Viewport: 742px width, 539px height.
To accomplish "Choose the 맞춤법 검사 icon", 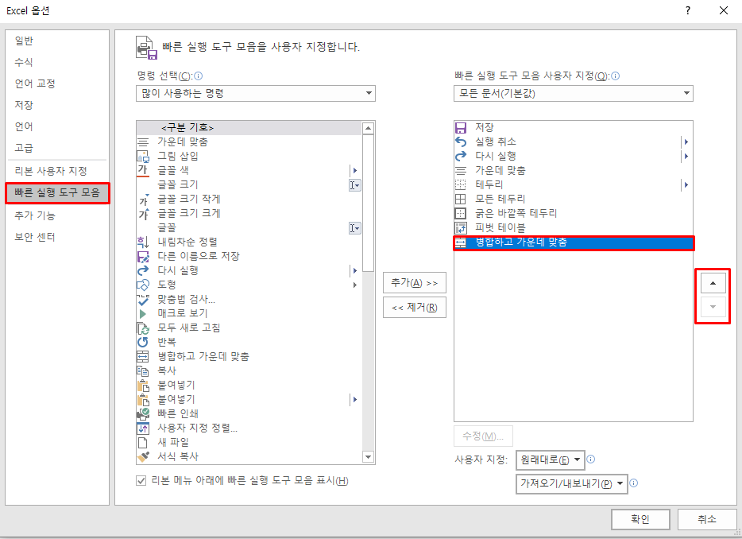I will [143, 300].
